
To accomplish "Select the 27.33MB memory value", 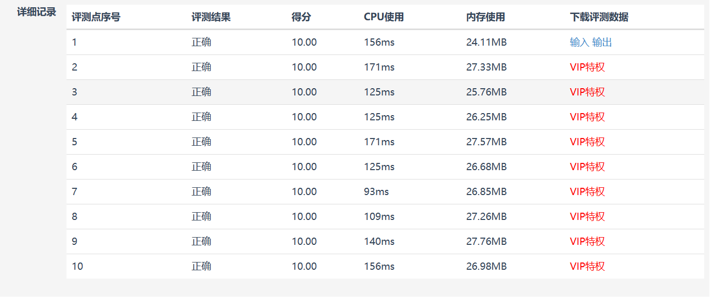I will pos(486,67).
